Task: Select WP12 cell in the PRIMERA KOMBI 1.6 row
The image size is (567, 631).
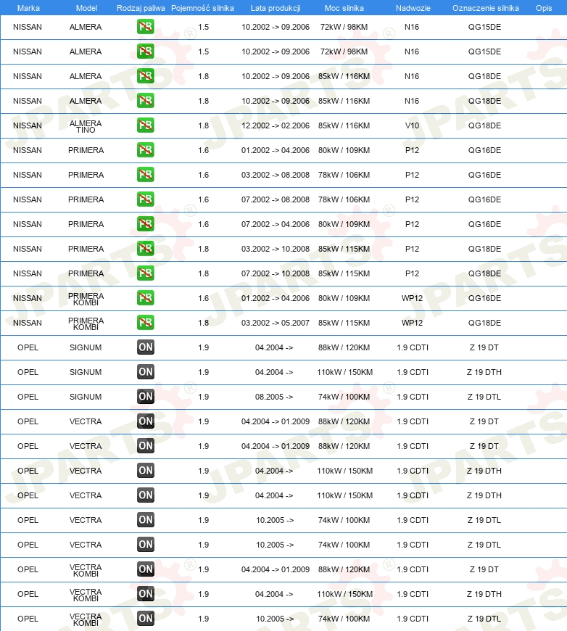Action: point(412,298)
